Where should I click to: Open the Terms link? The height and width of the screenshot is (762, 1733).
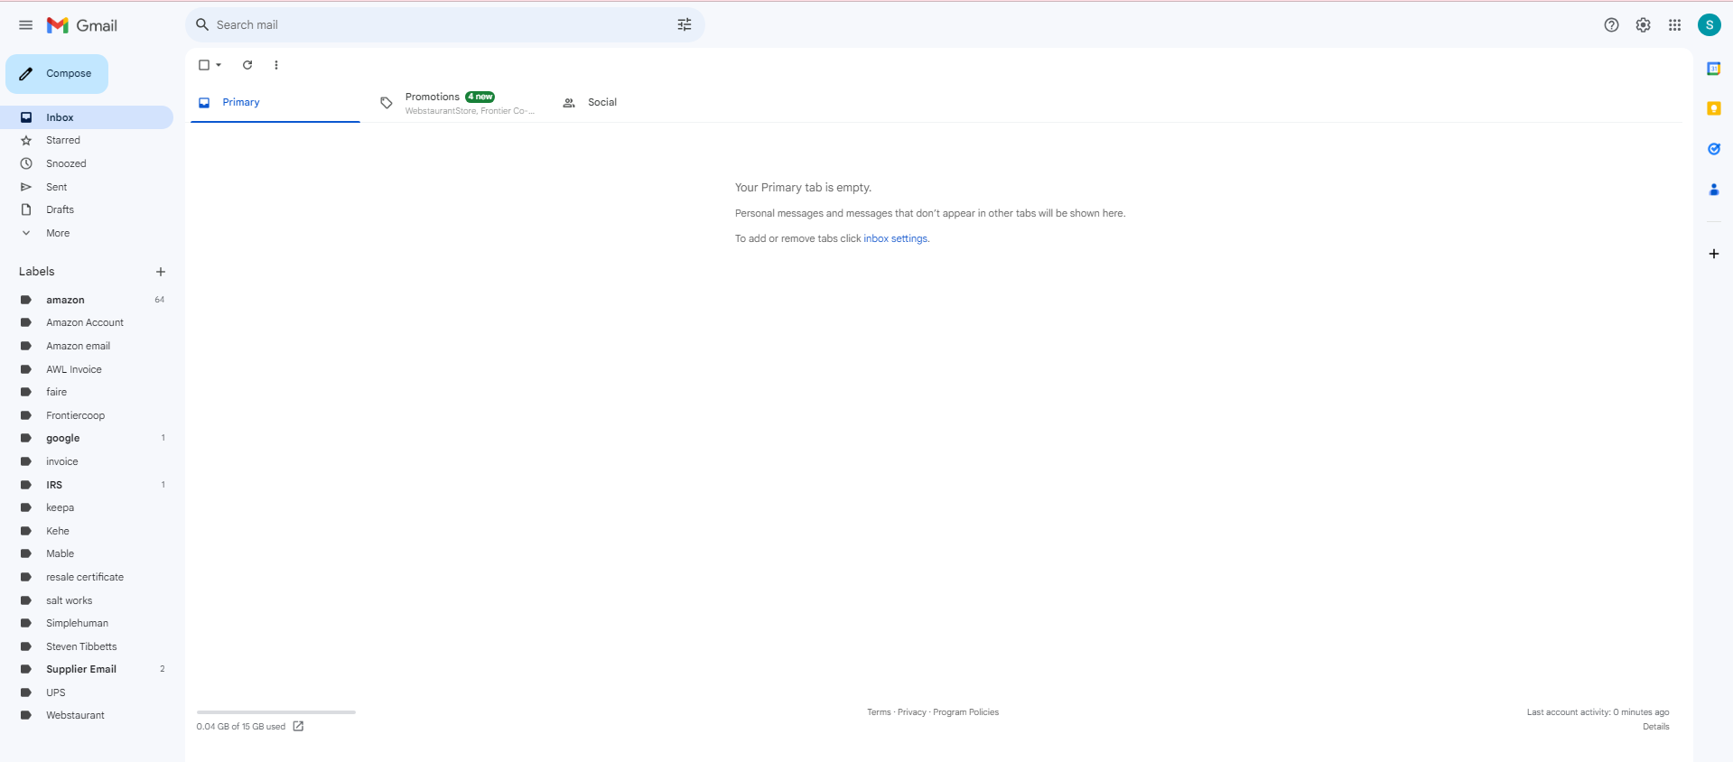click(x=879, y=712)
